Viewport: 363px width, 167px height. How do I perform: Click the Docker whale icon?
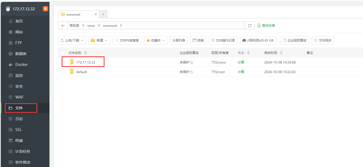(11, 65)
